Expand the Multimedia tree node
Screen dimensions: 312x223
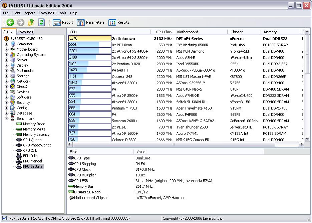coord(7,71)
